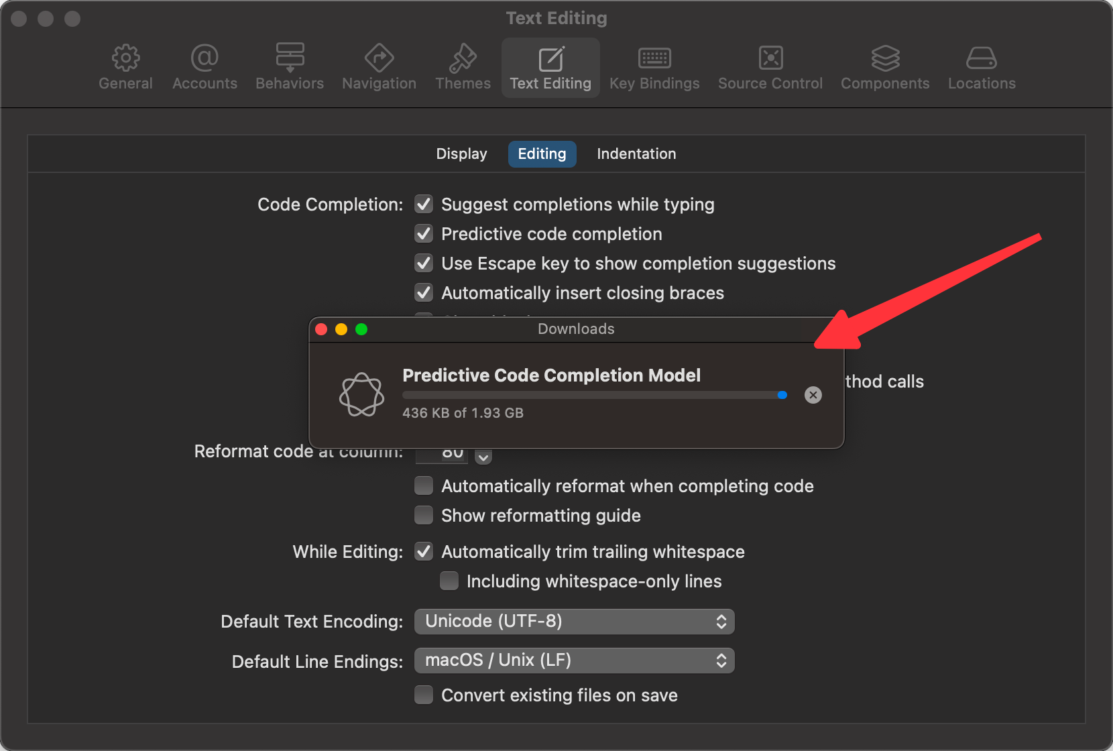Screen dimensions: 1113x751
Task: Open the Themes settings pane
Action: [463, 68]
